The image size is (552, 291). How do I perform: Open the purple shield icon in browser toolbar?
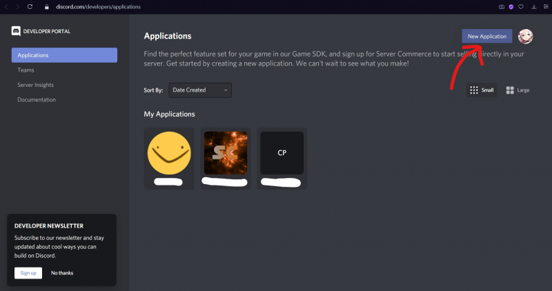click(511, 7)
